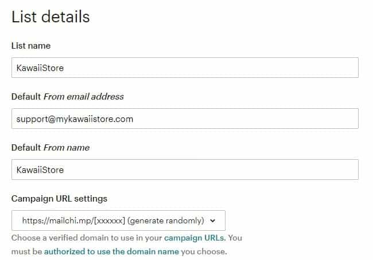This screenshot has height=260, width=373.
Task: Click the "Default From email address" label
Action: click(68, 97)
